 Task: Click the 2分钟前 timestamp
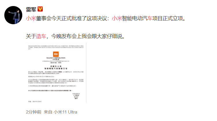pos(34,112)
